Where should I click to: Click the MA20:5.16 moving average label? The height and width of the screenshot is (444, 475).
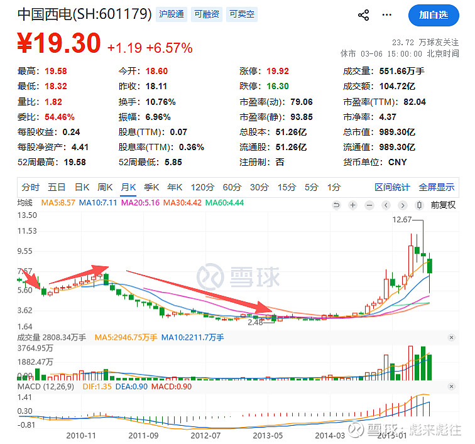140,203
